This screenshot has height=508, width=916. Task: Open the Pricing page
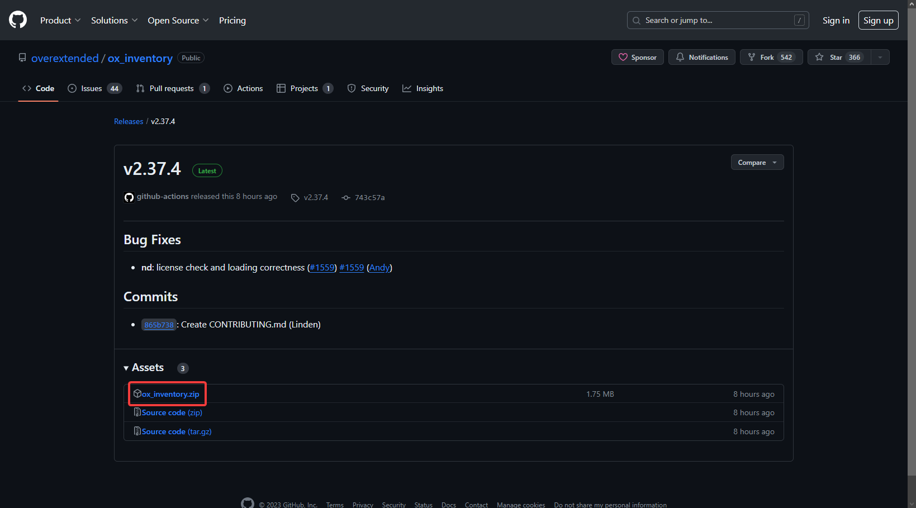coord(232,20)
